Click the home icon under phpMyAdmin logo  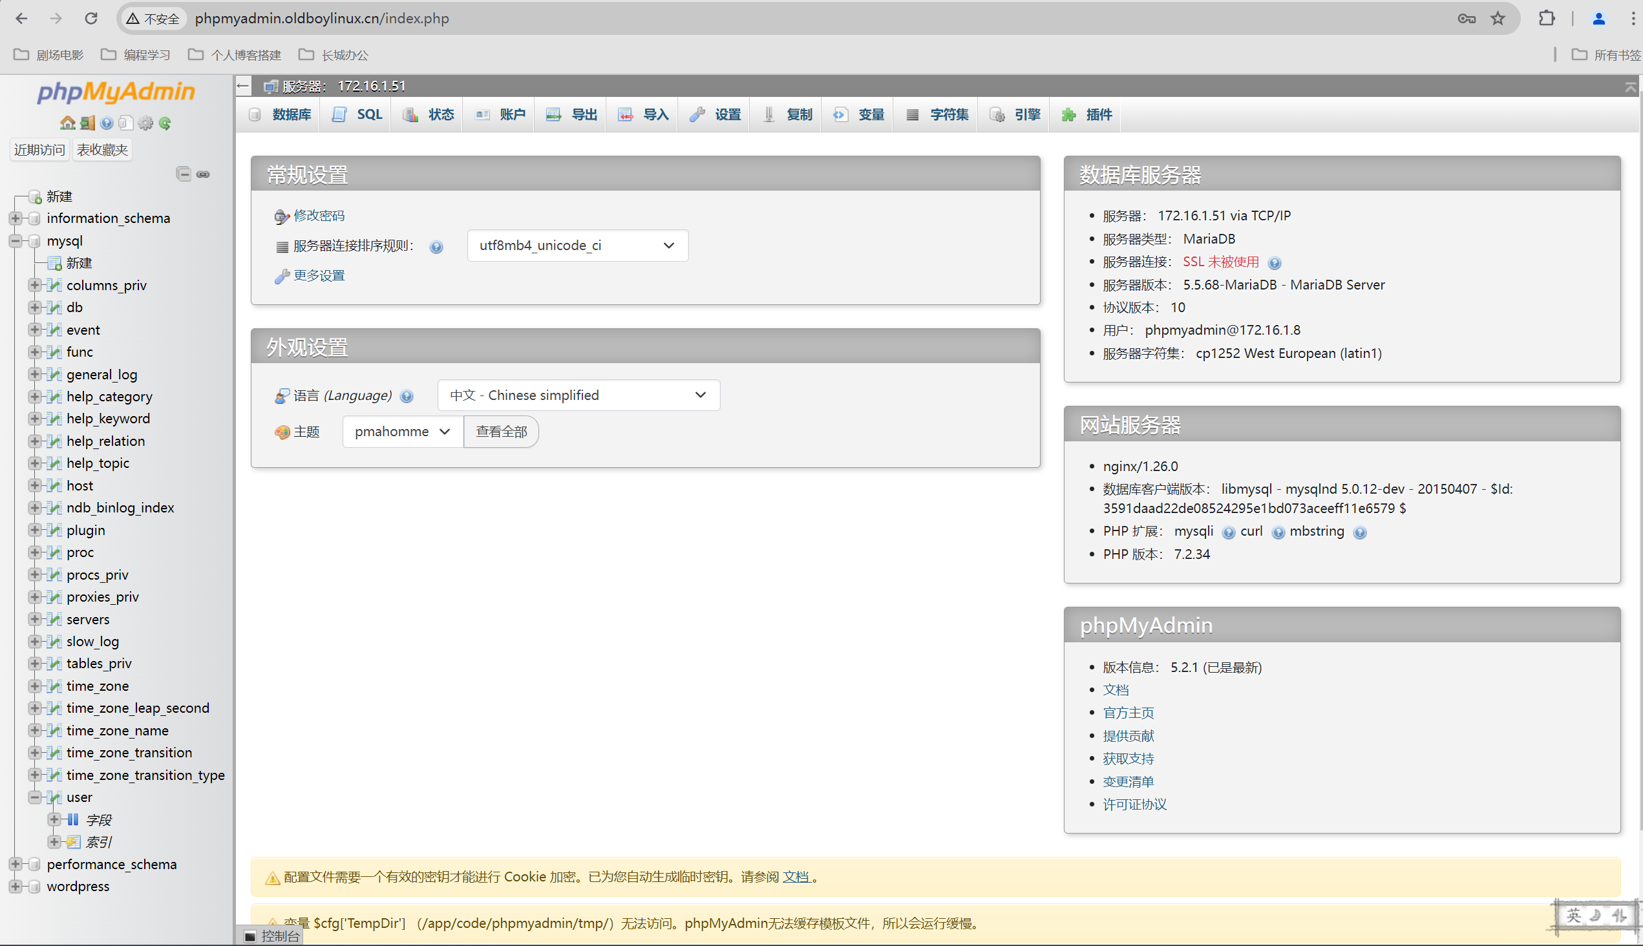(x=68, y=123)
